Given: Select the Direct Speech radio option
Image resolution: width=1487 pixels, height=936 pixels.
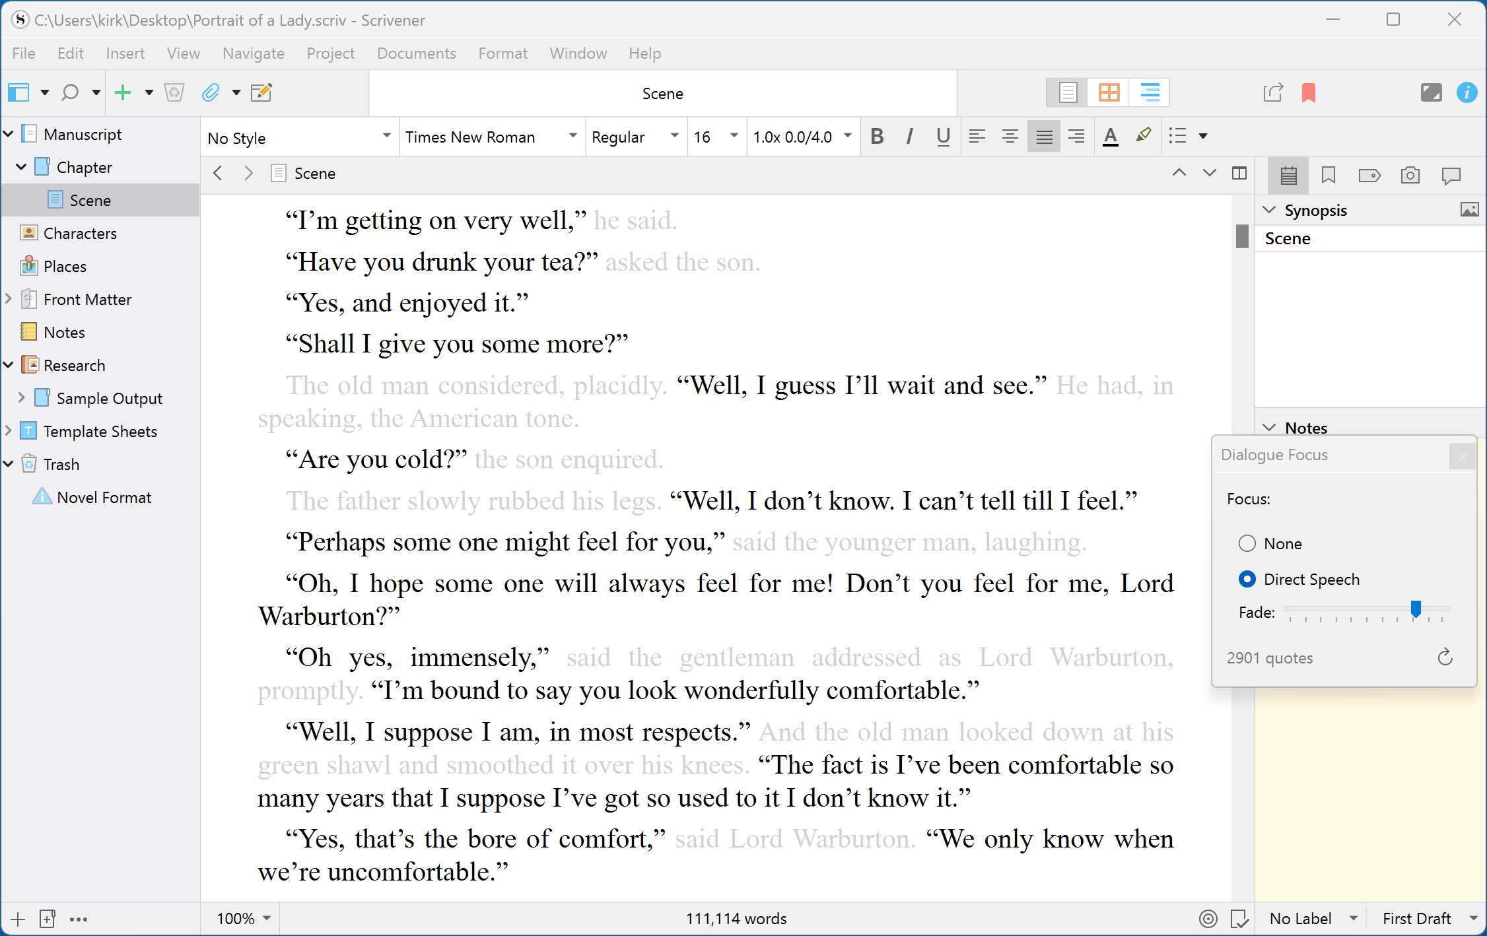Looking at the screenshot, I should (1247, 579).
